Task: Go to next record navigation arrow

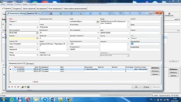Action: (15, 87)
